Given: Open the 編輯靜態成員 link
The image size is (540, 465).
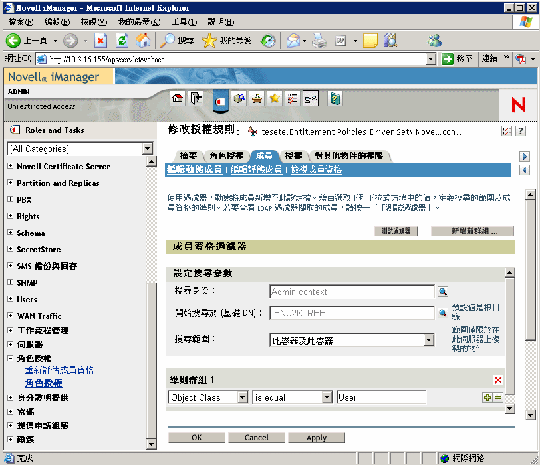Looking at the screenshot, I should (256, 169).
